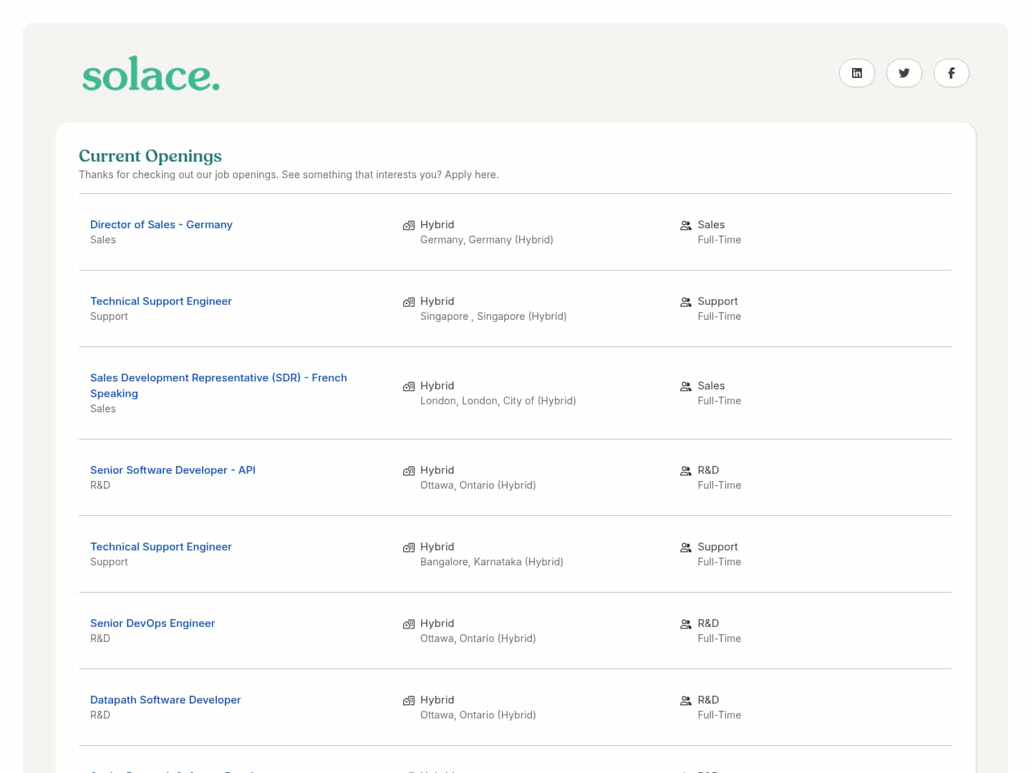Open the Datapath Software Developer posting
Image resolution: width=1031 pixels, height=773 pixels.
pos(165,699)
